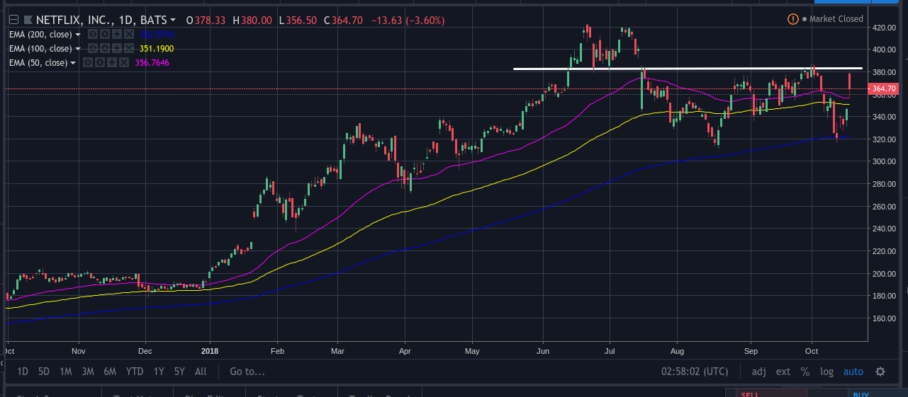Click the Market Closed status label

[x=836, y=19]
